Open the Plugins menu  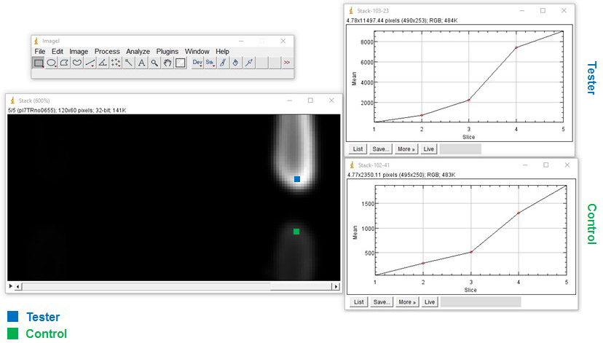point(167,51)
